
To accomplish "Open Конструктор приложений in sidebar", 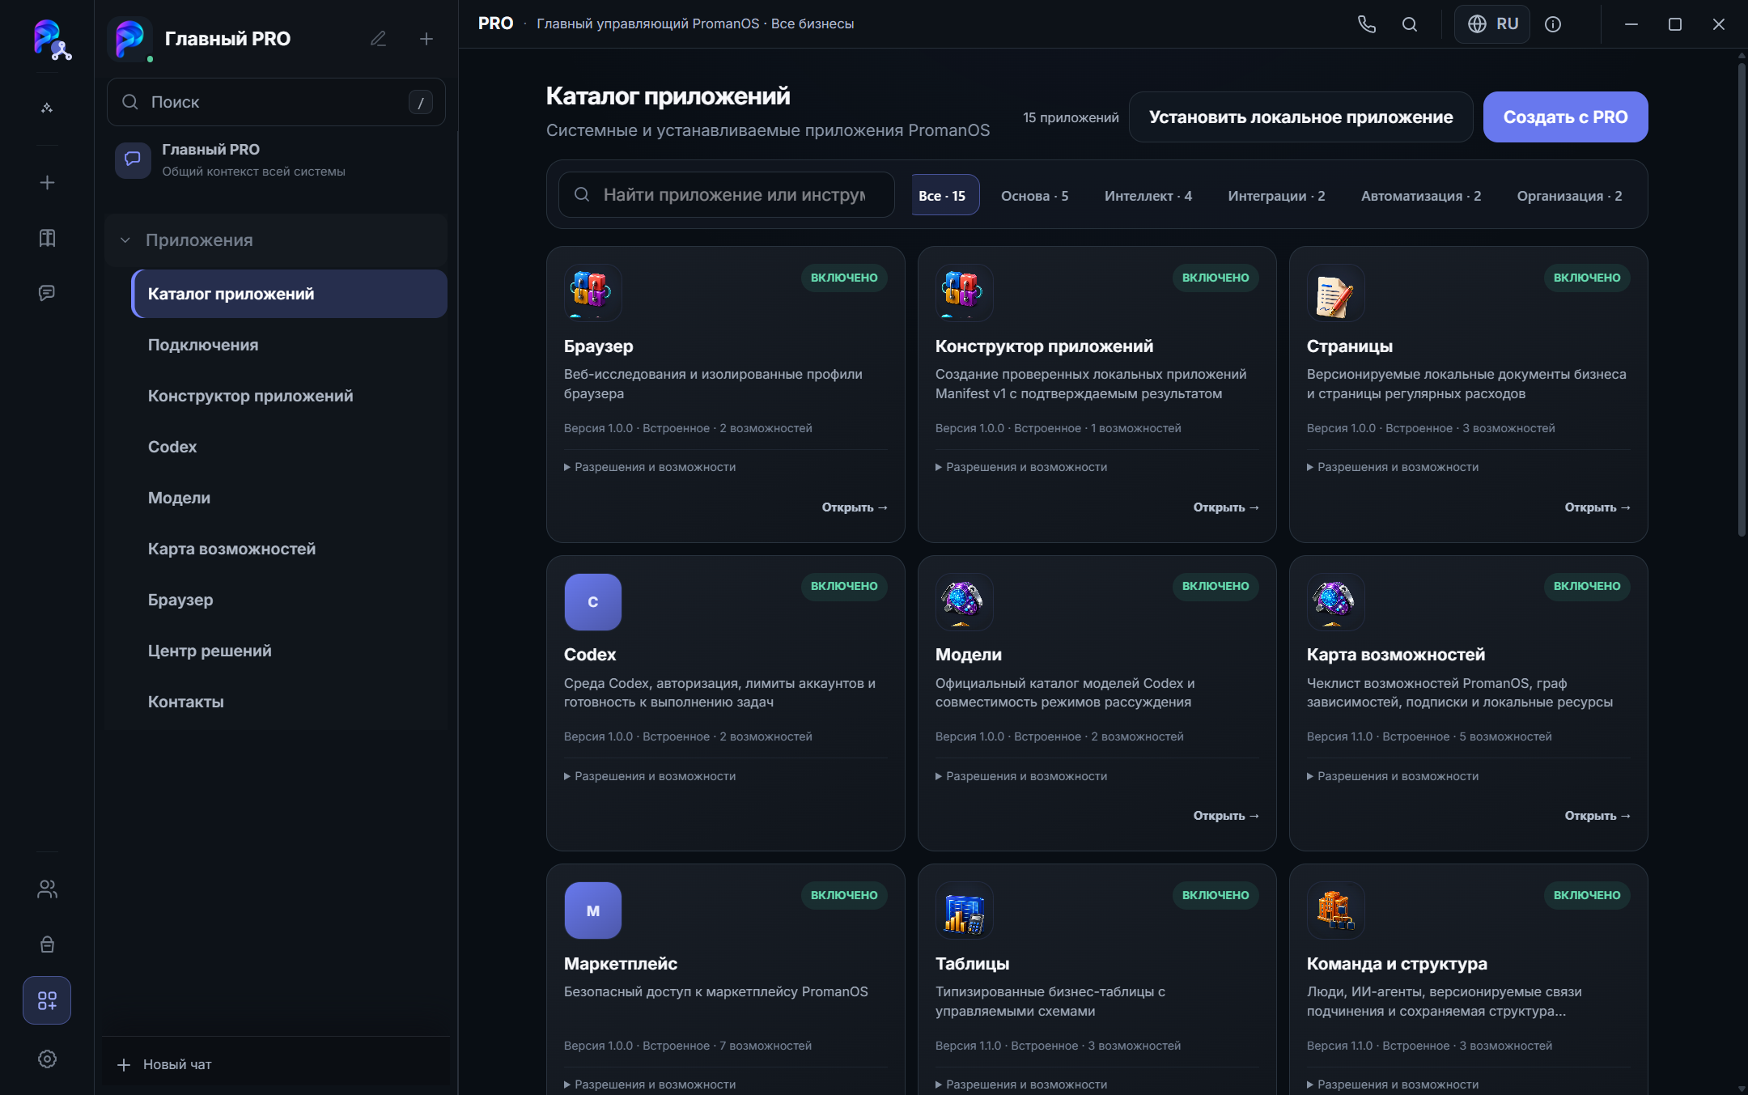I will pos(289,396).
